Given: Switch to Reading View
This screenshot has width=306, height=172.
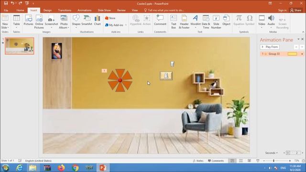Looking at the screenshot, I should [x=249, y=161].
